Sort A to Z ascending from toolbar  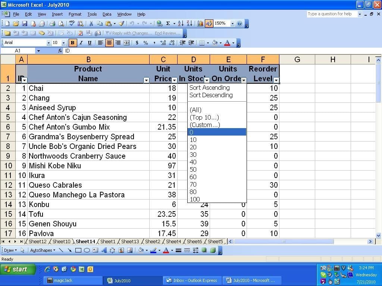(x=181, y=23)
